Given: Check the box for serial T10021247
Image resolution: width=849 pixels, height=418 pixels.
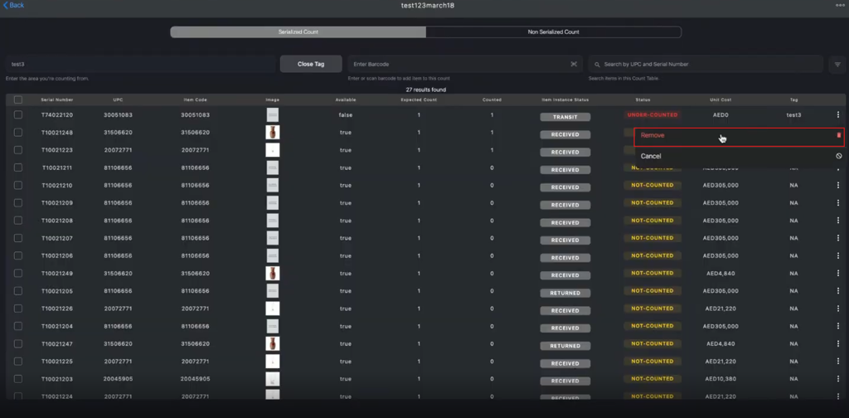Looking at the screenshot, I should coord(18,344).
